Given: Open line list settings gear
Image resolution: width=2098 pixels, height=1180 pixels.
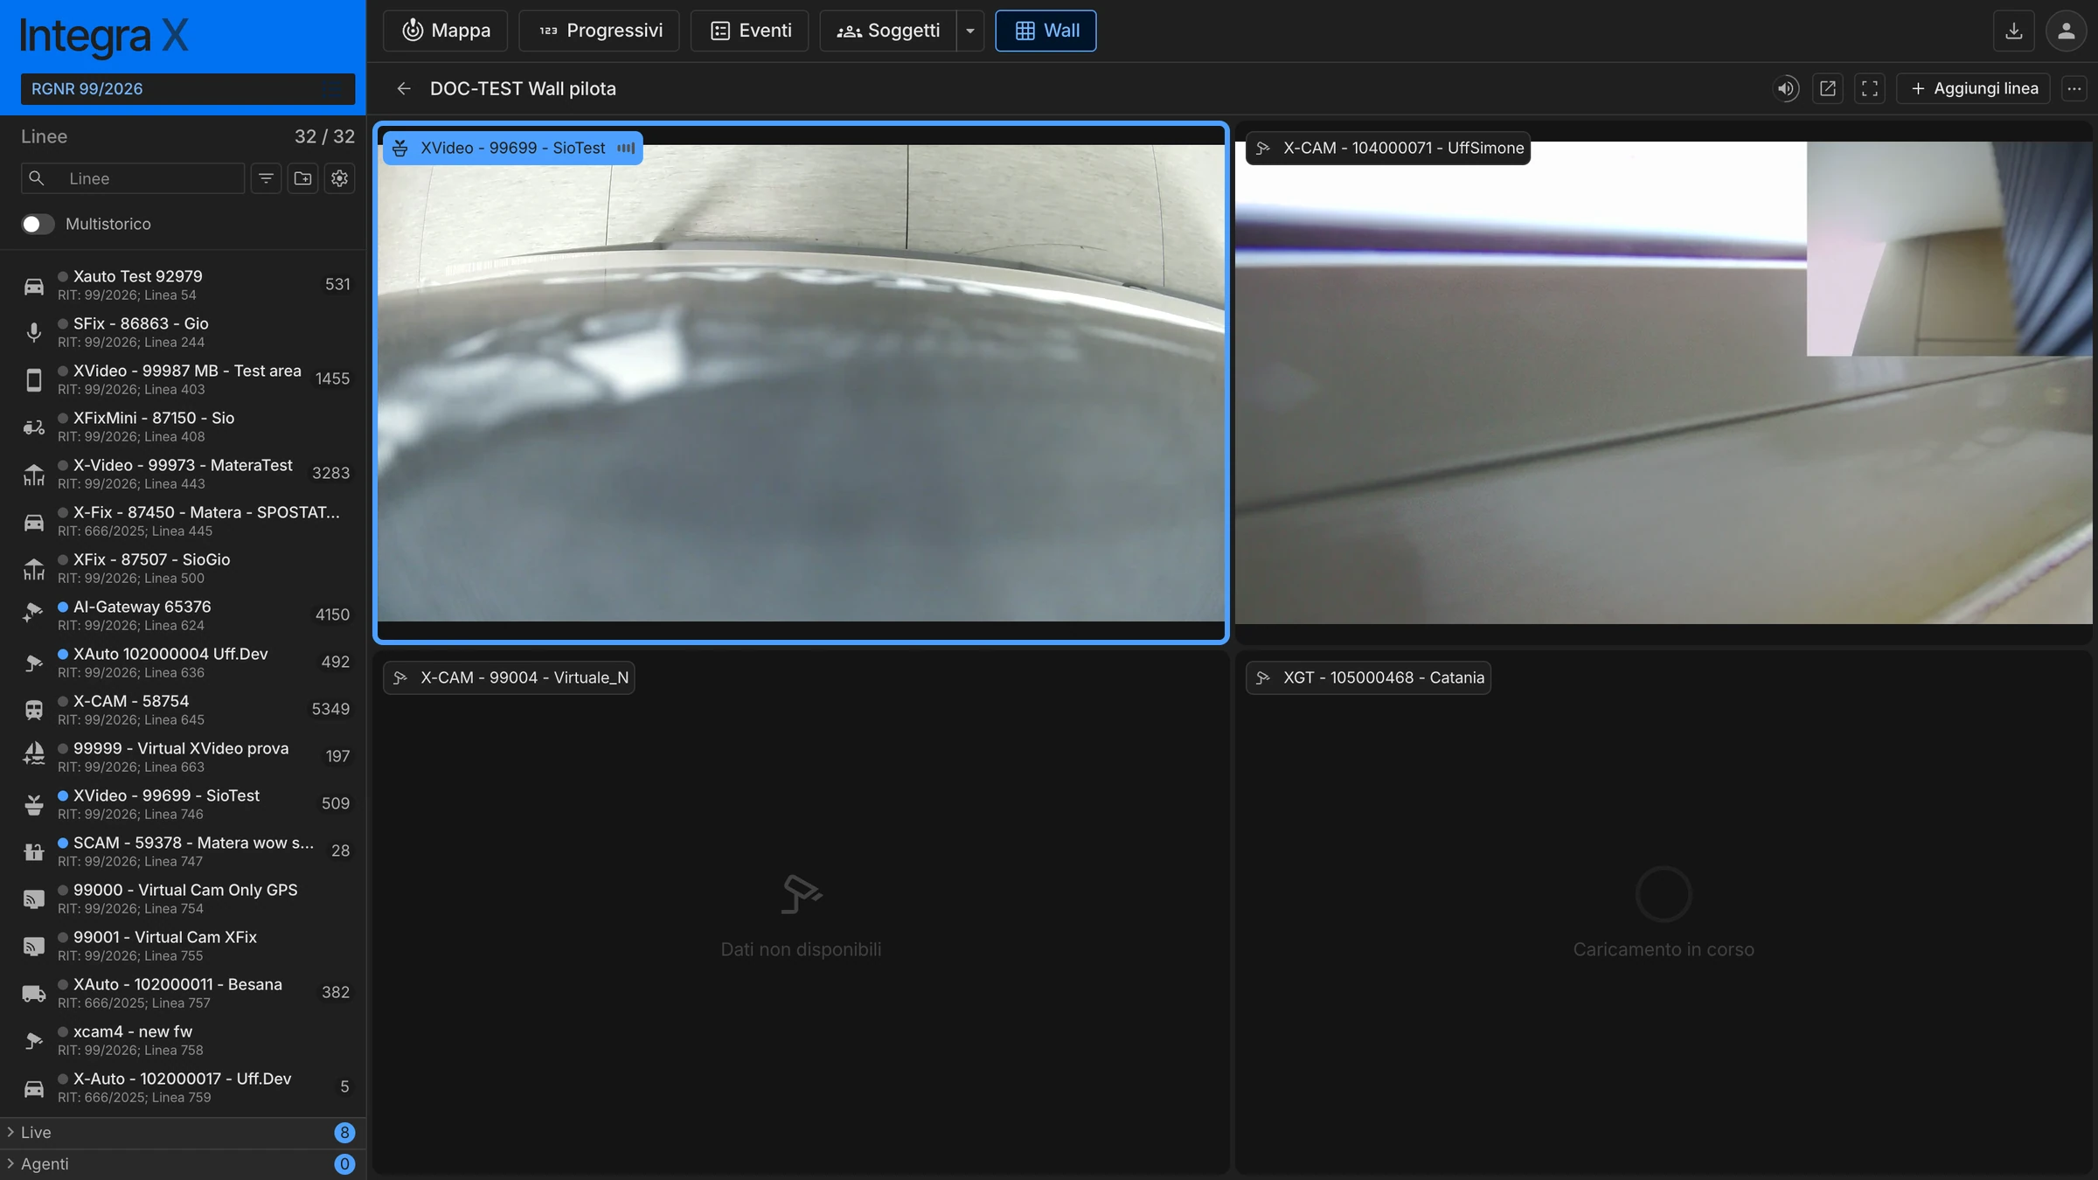Looking at the screenshot, I should [339, 178].
